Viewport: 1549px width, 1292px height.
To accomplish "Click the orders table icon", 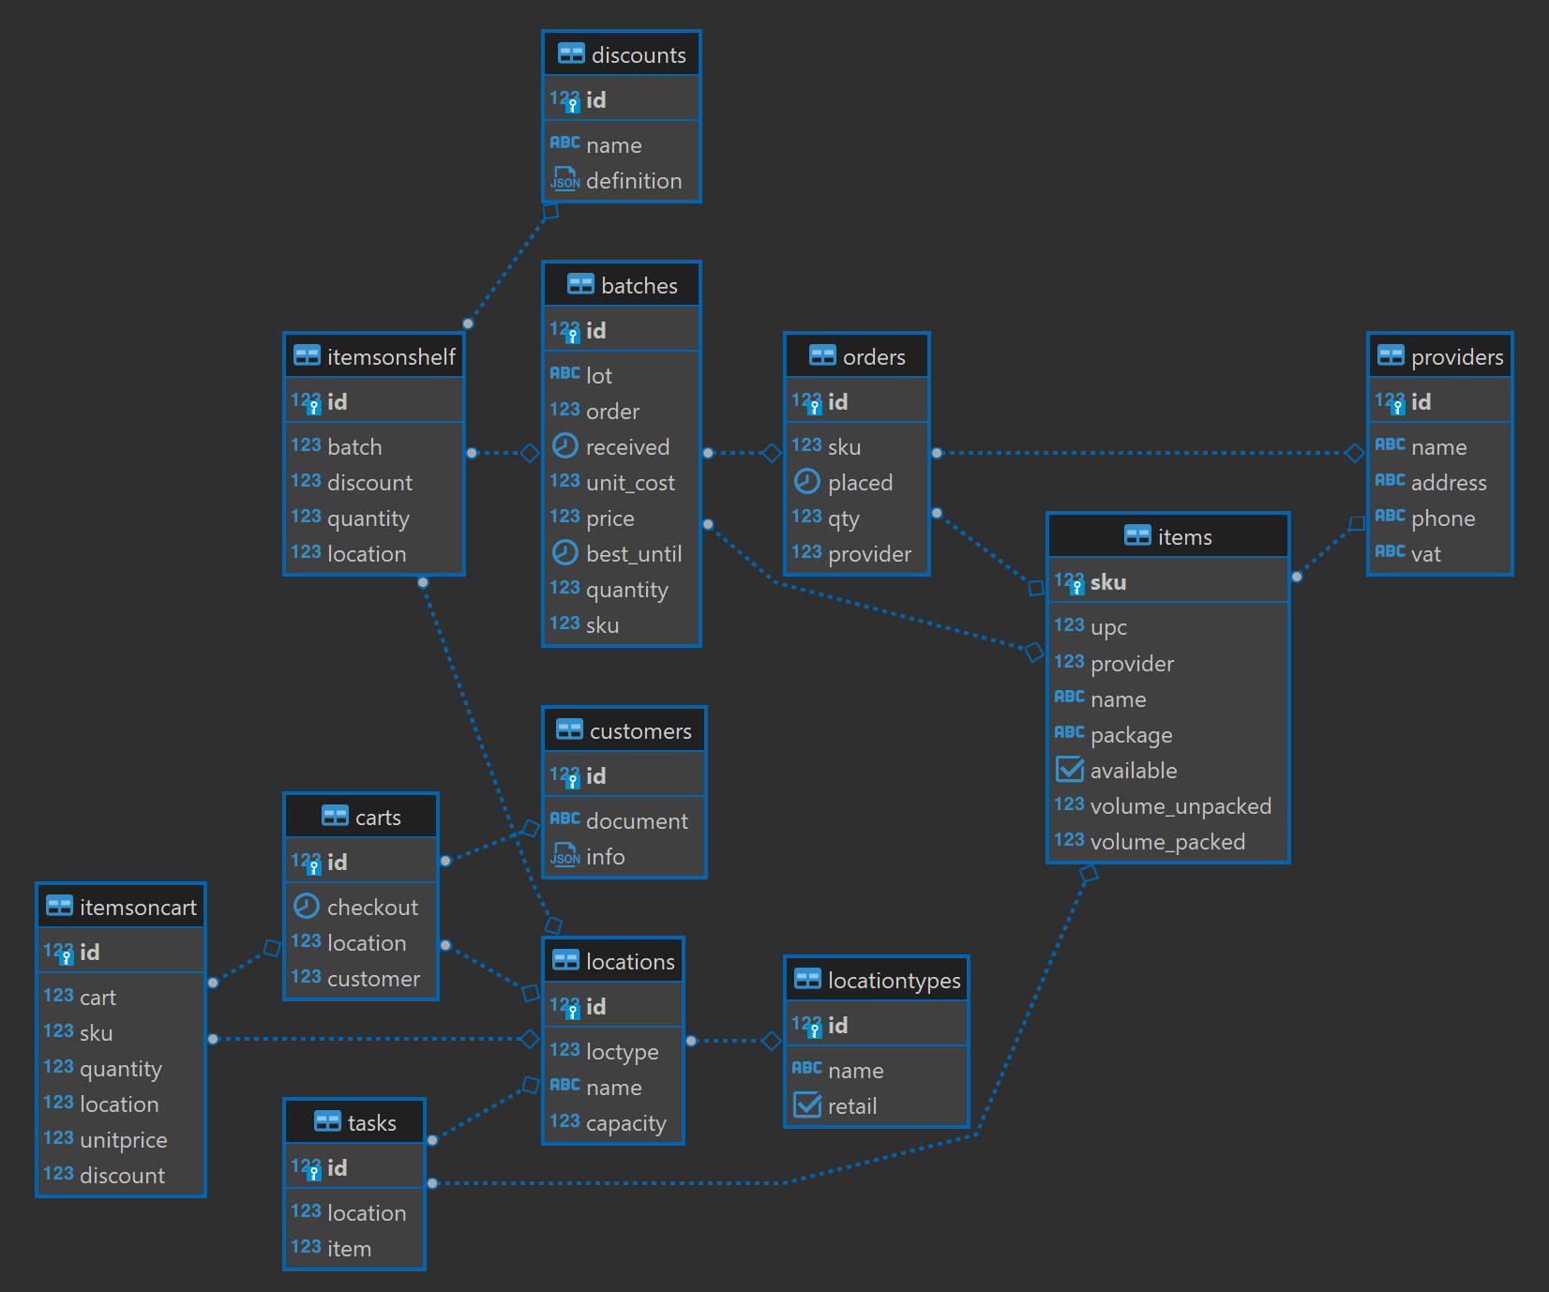I will click(822, 355).
